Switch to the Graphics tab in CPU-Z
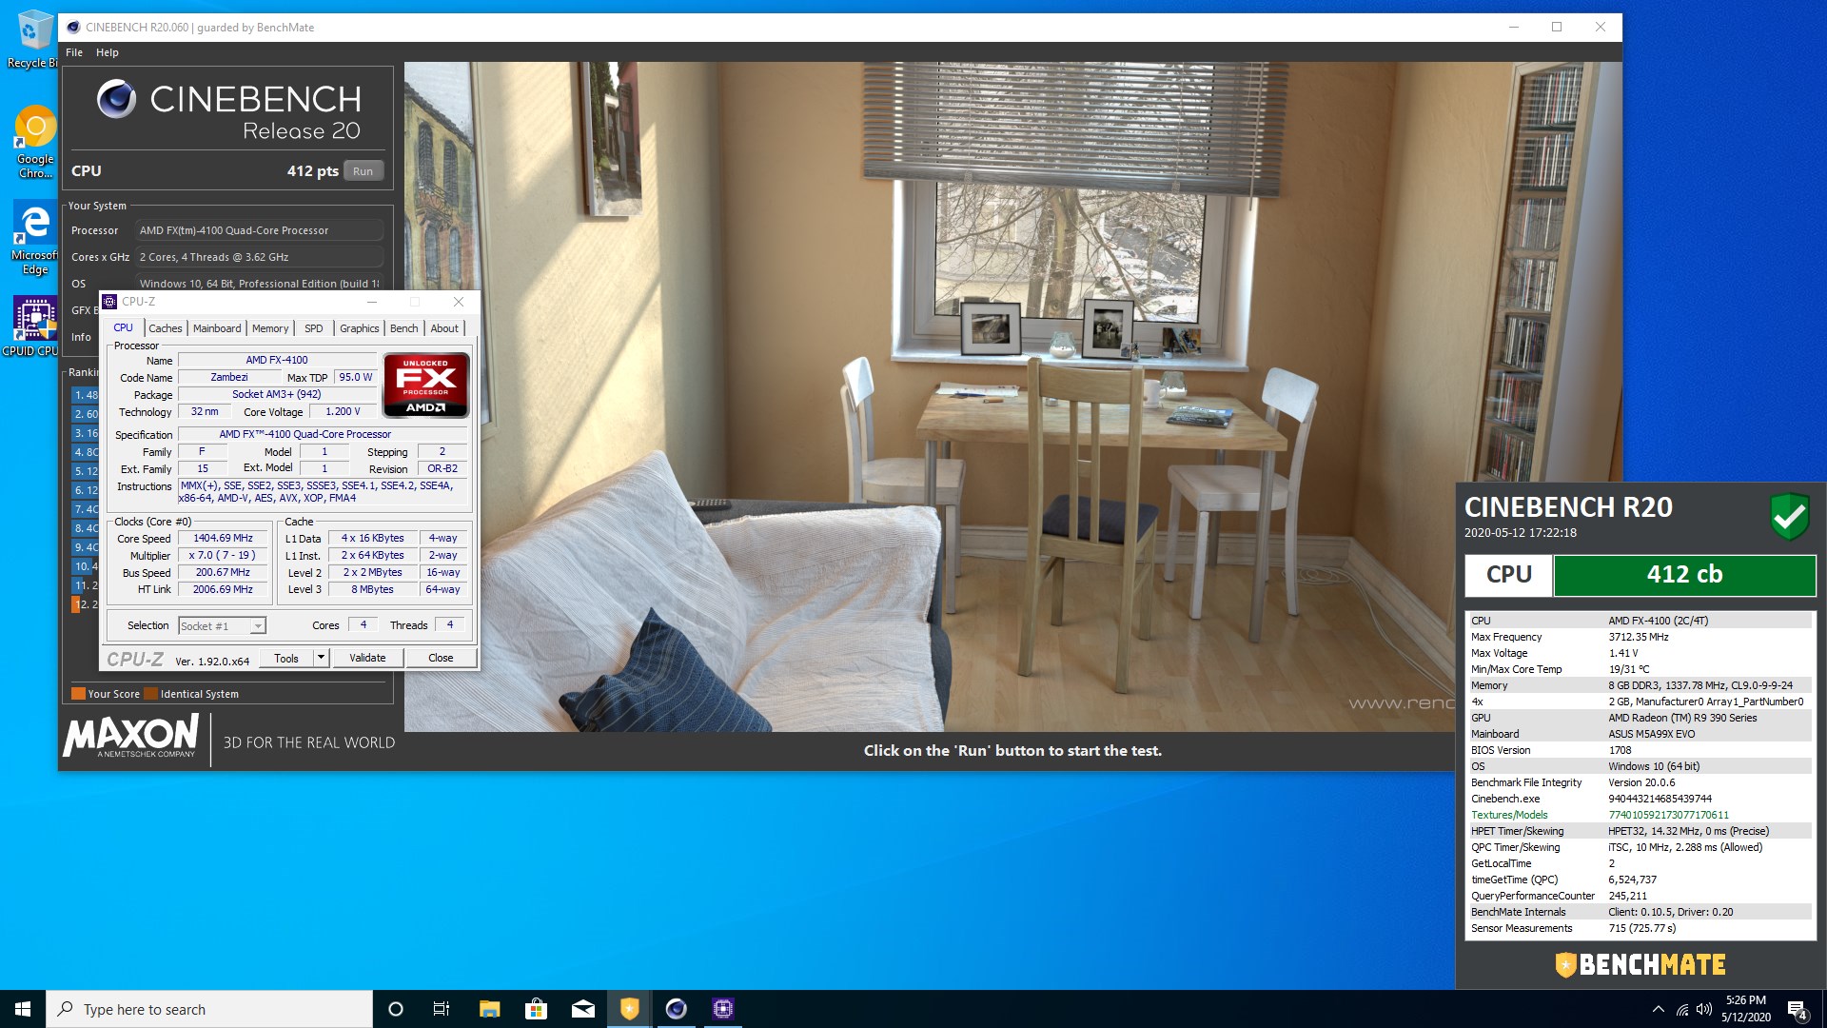1827x1028 pixels. click(x=360, y=328)
